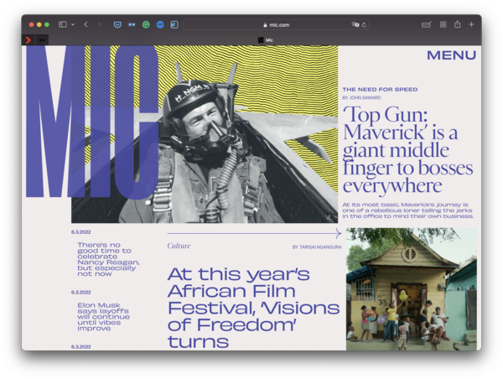This screenshot has width=503, height=379.
Task: Select the red arrow pinned tab
Action: [x=29, y=39]
